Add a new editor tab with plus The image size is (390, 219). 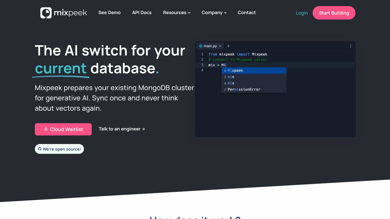pyautogui.click(x=228, y=46)
